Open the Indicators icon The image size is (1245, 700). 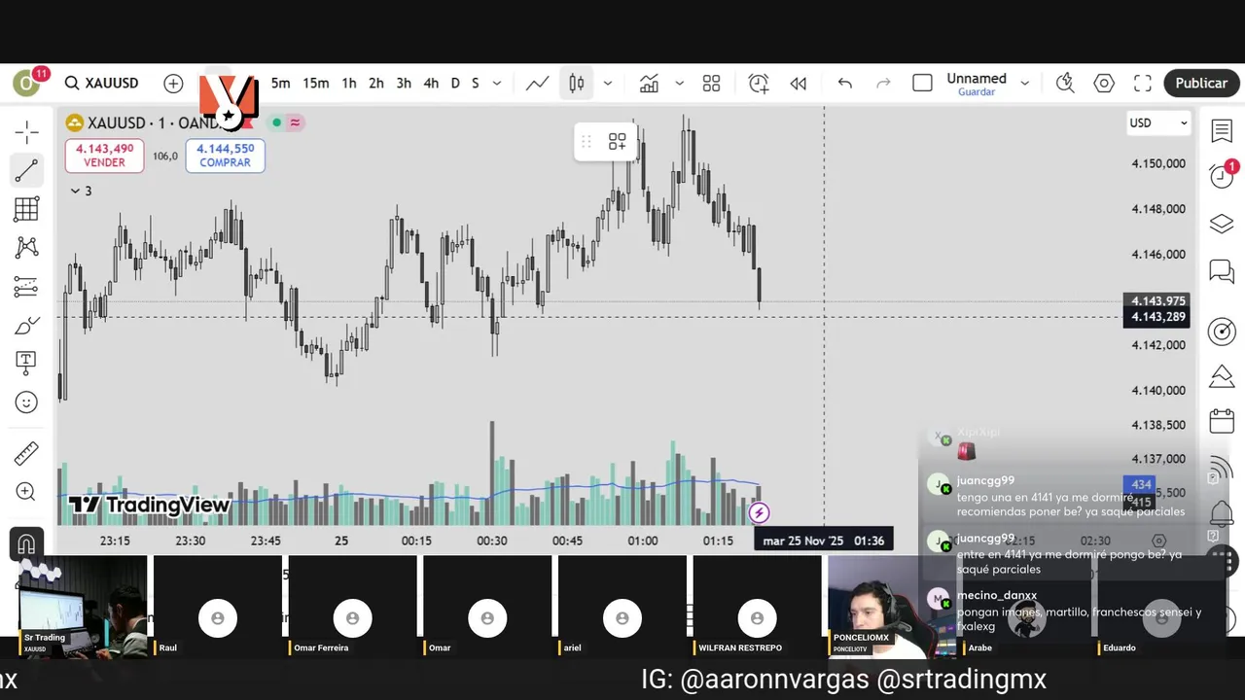pyautogui.click(x=649, y=83)
